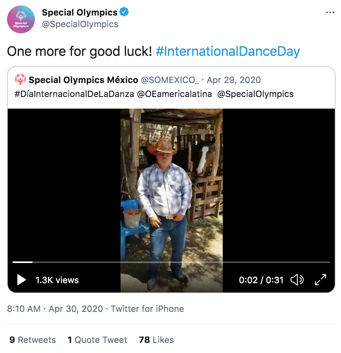Screen dimensions: 341x353
Task: View the 1 Quote Tweet list
Action: (x=97, y=340)
